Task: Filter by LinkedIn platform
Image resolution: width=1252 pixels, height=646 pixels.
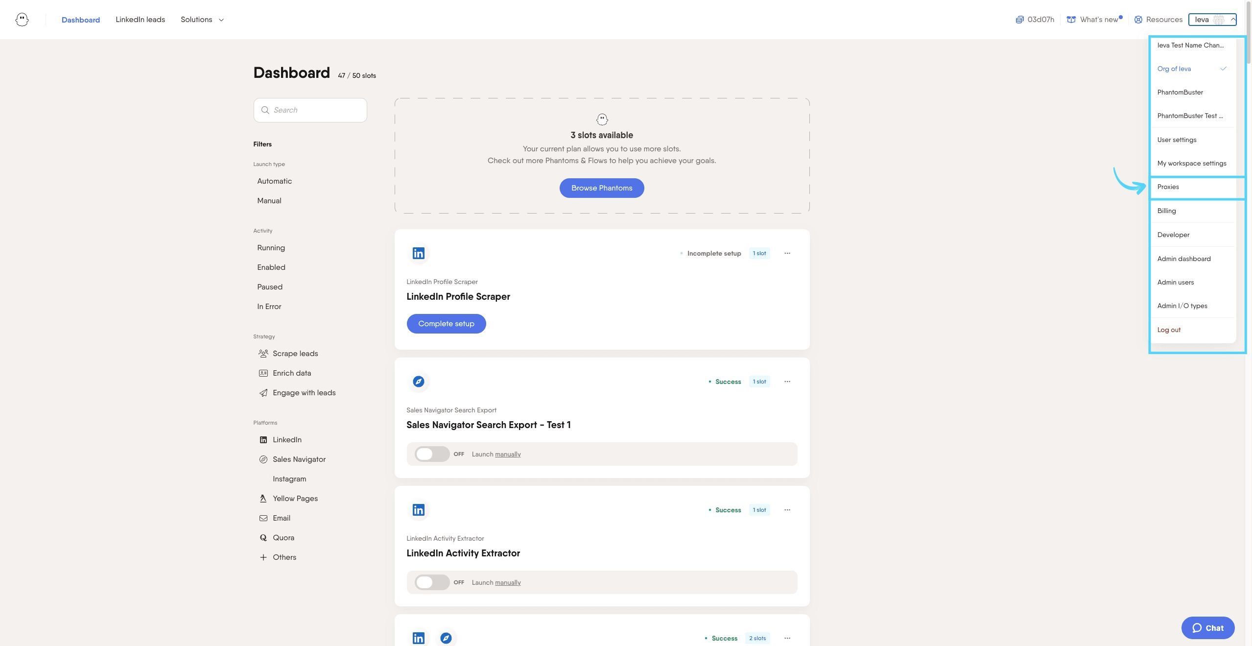Action: pos(280,440)
